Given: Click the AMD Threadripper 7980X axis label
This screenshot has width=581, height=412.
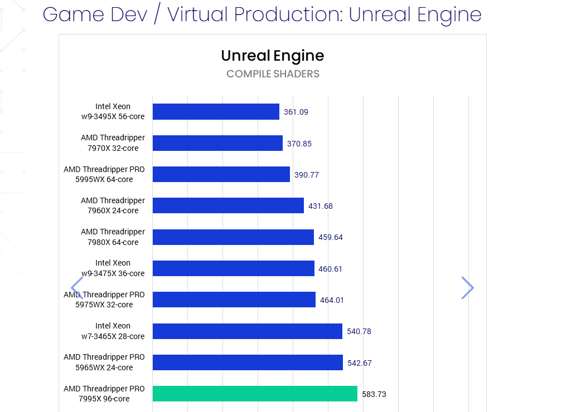Looking at the screenshot, I should tap(113, 237).
